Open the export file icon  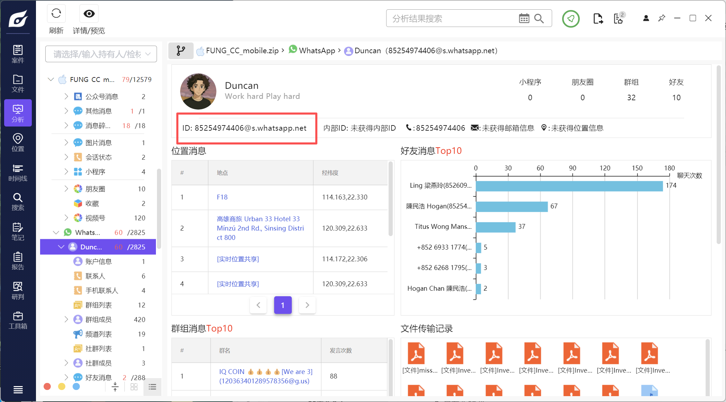(598, 19)
